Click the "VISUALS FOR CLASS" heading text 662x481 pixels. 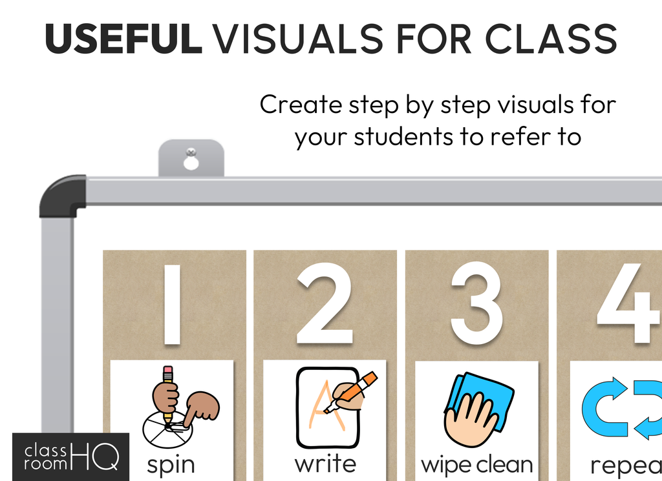click(x=415, y=39)
